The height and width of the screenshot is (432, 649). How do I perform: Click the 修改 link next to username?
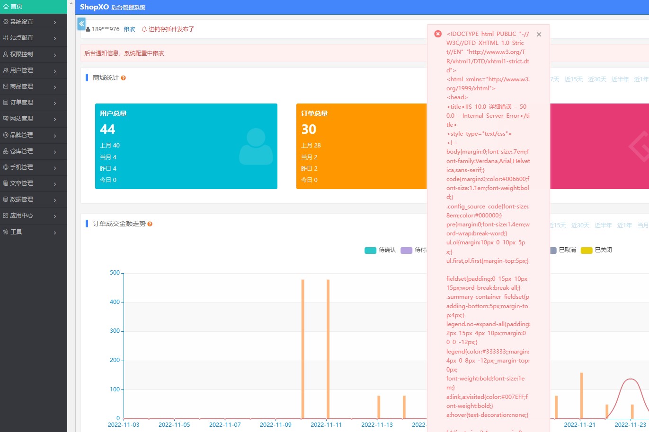pos(129,29)
